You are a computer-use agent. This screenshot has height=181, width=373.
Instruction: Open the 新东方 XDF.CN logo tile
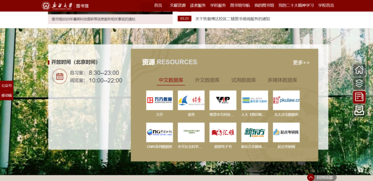click(x=255, y=133)
